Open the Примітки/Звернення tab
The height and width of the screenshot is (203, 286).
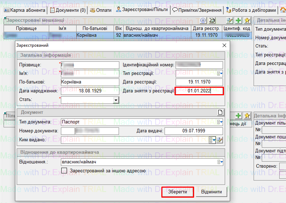(x=197, y=10)
